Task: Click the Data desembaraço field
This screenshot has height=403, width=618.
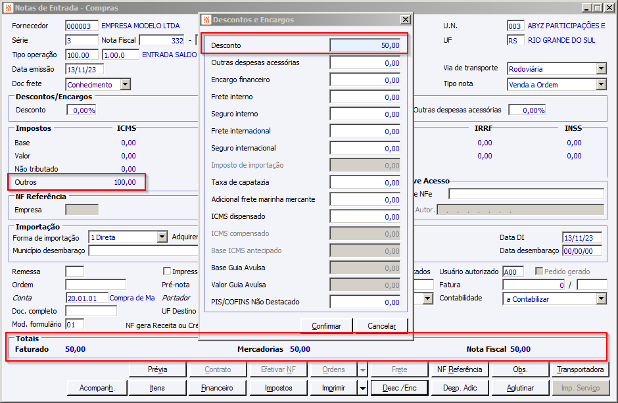Action: (582, 251)
